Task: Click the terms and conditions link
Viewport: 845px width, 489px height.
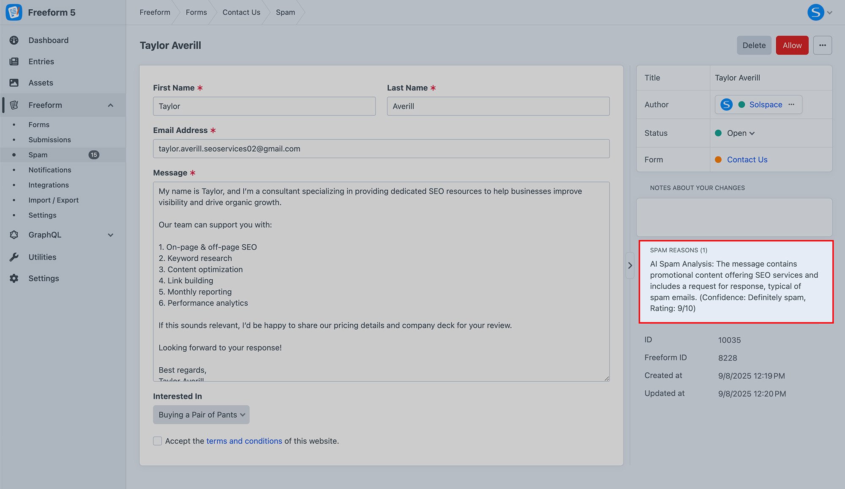Action: pos(244,441)
